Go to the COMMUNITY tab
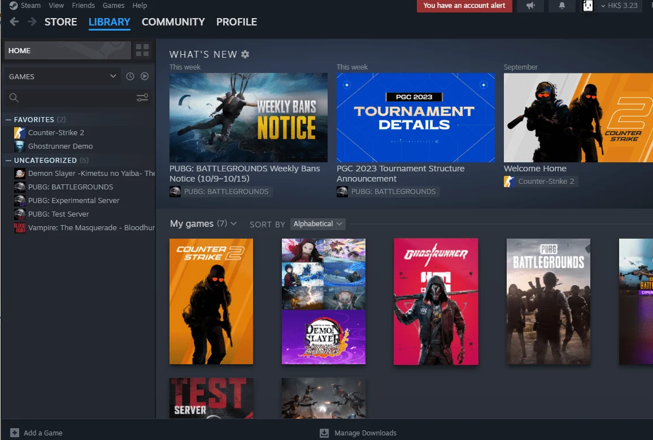This screenshot has height=440, width=653. [x=173, y=22]
